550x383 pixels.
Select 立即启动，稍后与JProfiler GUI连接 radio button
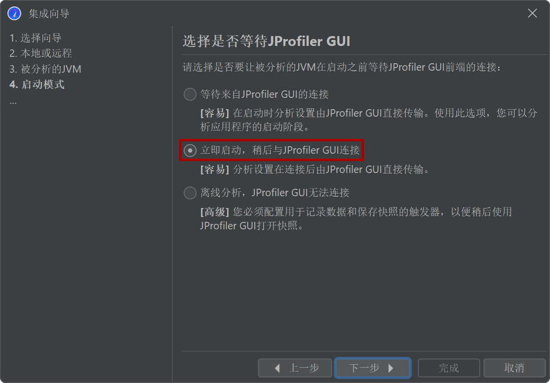(190, 150)
